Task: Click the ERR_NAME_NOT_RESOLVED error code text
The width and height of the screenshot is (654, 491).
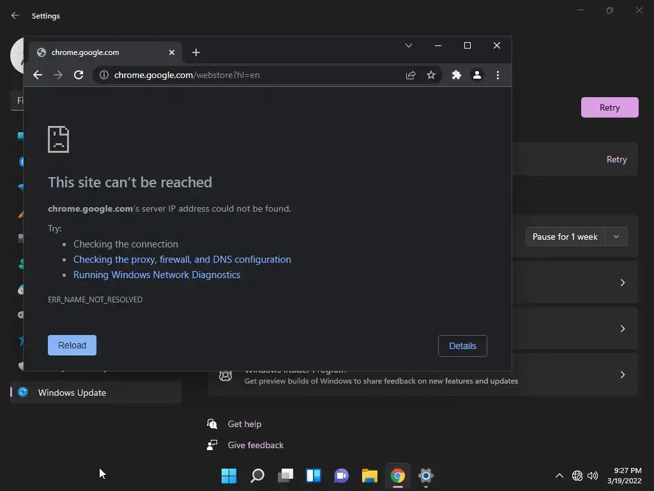Action: [95, 299]
